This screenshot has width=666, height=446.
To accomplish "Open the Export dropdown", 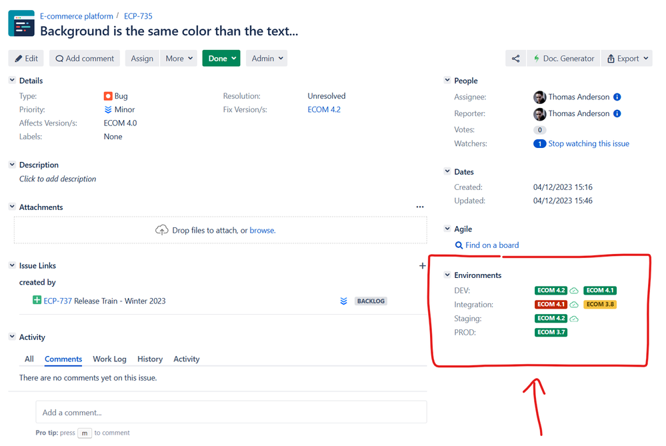I will tap(627, 59).
